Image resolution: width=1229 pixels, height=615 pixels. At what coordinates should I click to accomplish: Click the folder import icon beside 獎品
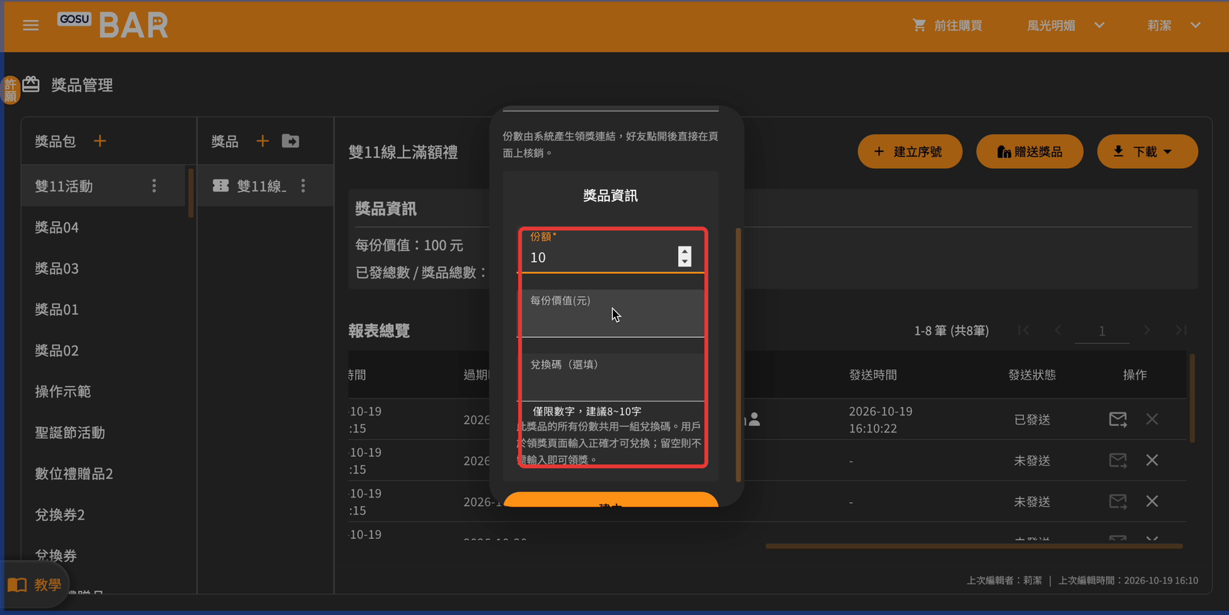pos(290,141)
